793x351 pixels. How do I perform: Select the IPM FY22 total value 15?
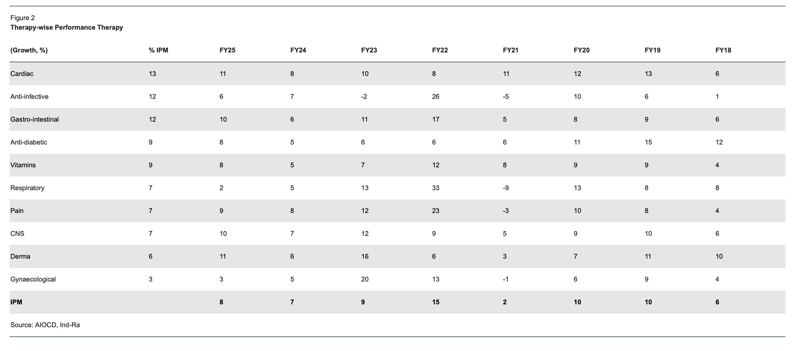point(436,302)
